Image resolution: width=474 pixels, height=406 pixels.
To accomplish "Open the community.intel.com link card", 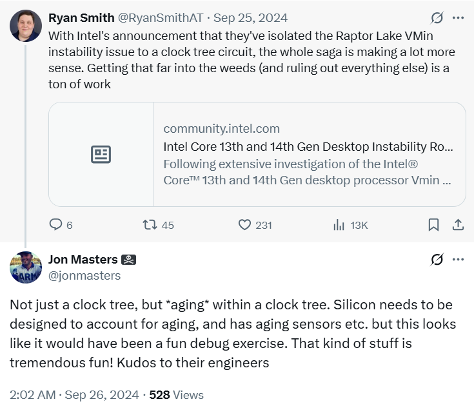I will pyautogui.click(x=308, y=155).
